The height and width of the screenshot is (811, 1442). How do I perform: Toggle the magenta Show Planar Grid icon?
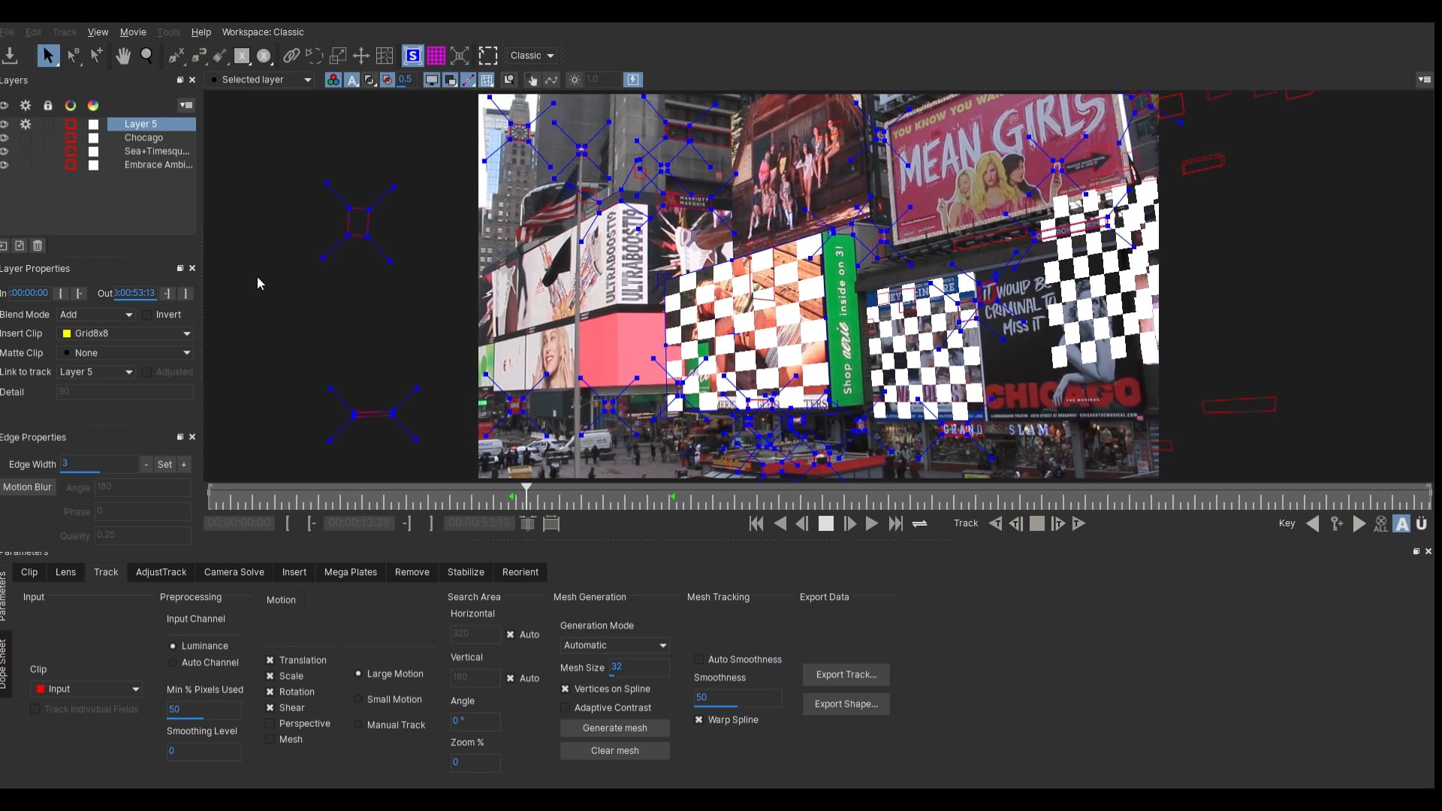436,56
